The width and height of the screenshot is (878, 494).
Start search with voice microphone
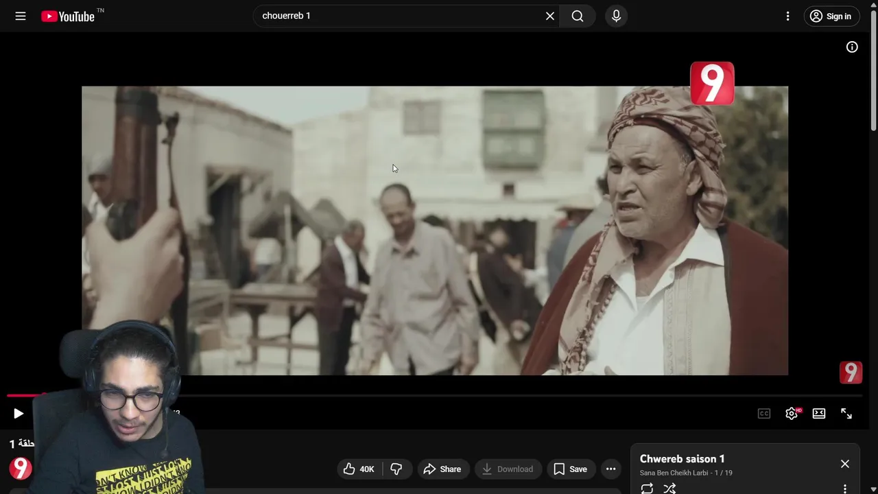(x=616, y=16)
